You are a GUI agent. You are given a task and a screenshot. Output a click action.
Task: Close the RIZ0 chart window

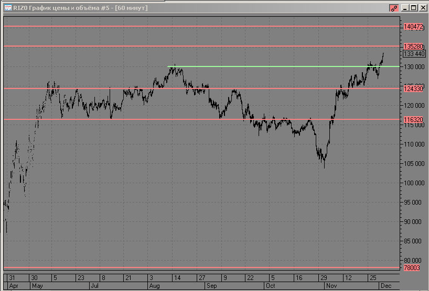(x=423, y=8)
